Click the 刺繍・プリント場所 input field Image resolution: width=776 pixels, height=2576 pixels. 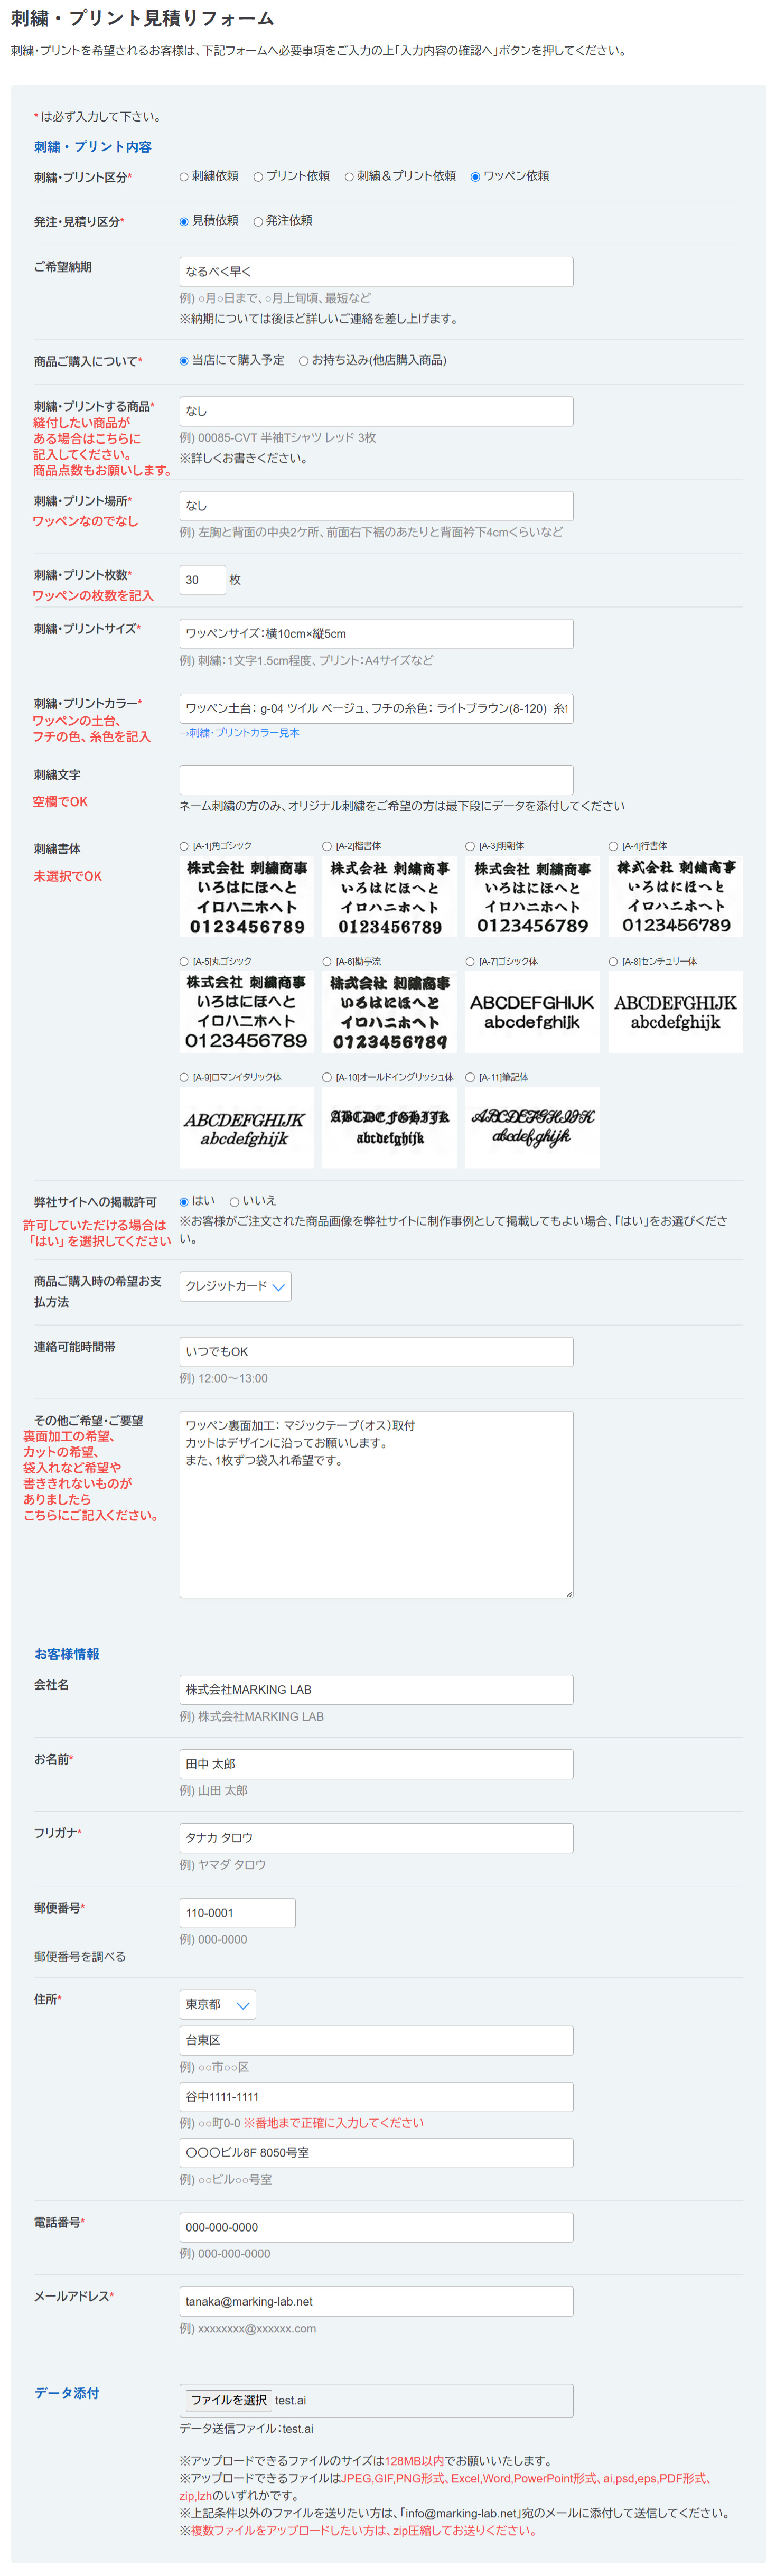[x=376, y=506]
